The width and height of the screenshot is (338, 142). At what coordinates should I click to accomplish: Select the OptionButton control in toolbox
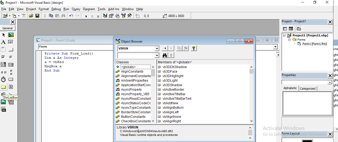(11, 57)
